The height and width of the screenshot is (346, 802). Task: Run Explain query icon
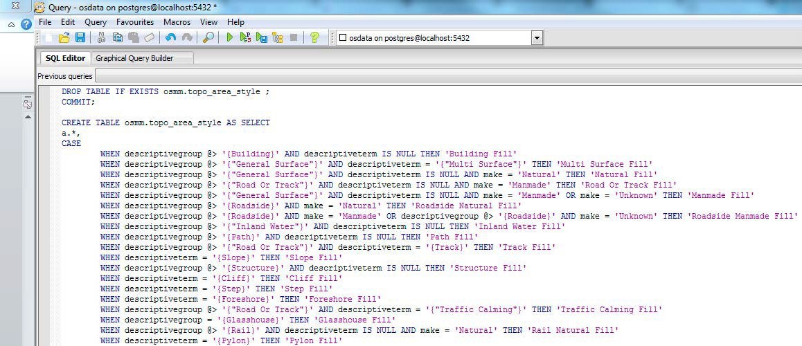click(277, 37)
